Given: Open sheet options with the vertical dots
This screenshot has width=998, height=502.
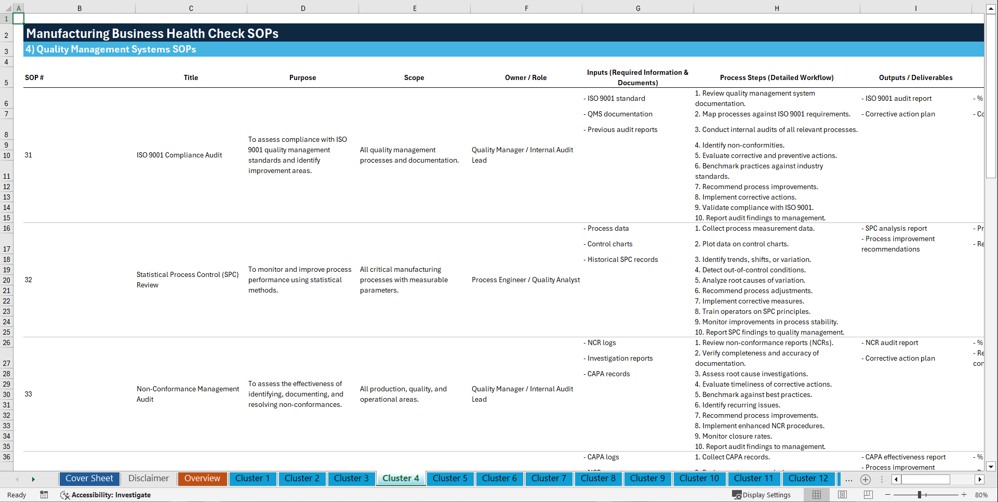Looking at the screenshot, I should [x=882, y=479].
